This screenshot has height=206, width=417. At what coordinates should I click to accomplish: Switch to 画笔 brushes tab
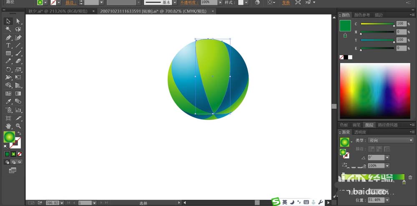tap(357, 125)
